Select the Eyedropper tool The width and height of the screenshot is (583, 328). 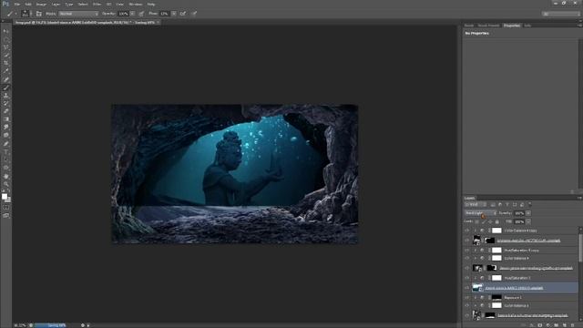point(6,71)
